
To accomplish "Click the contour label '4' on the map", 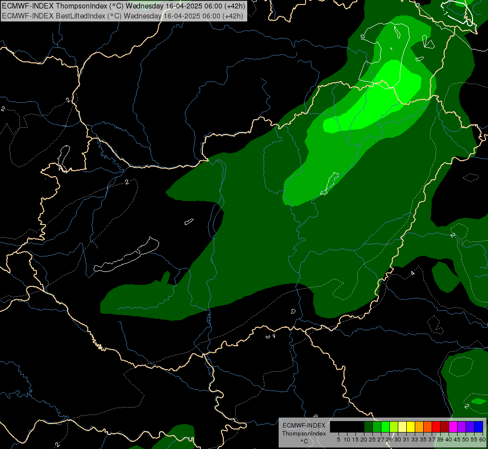I will coord(412,273).
